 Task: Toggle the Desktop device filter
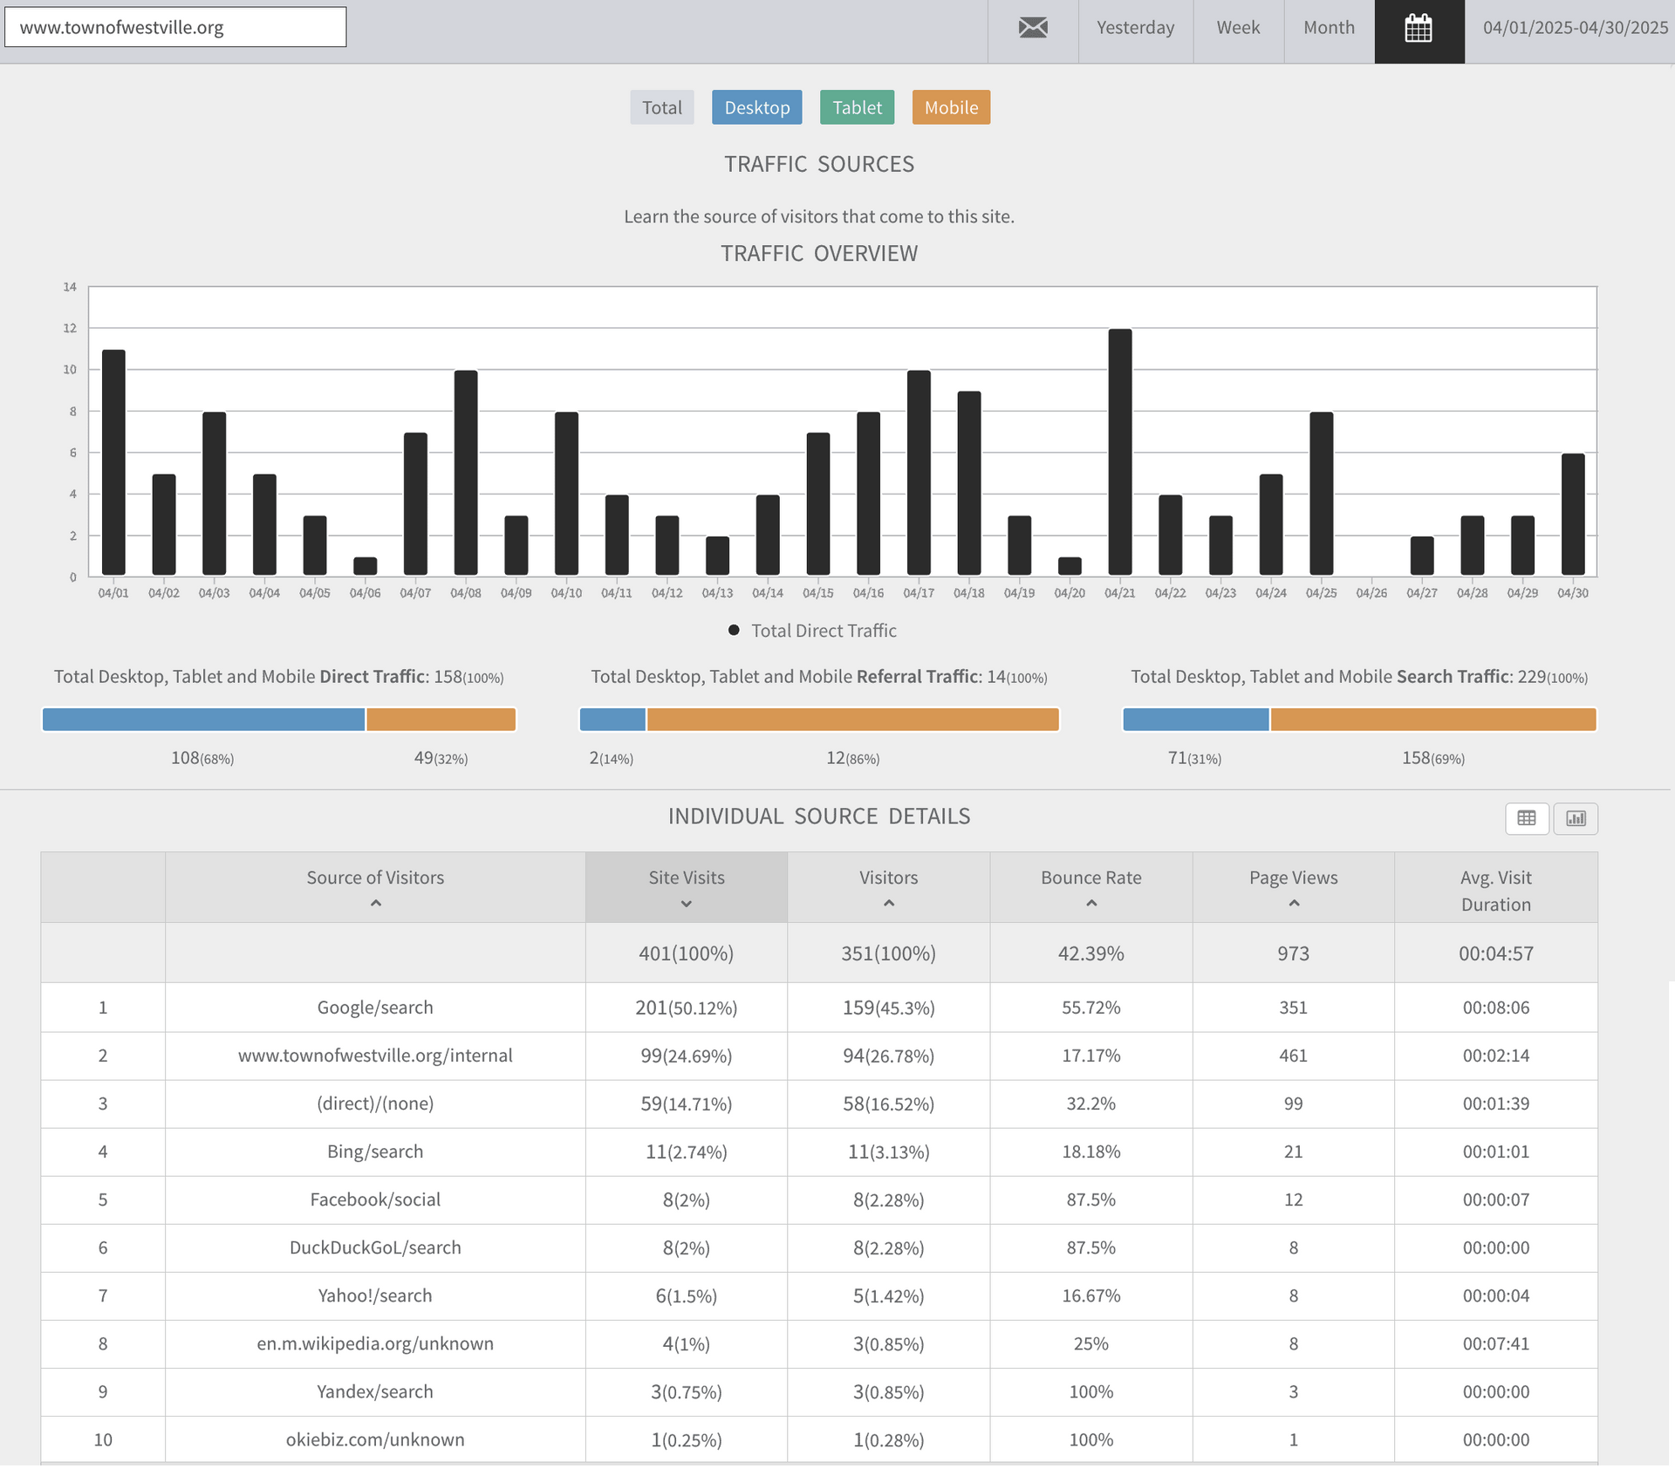pos(756,107)
